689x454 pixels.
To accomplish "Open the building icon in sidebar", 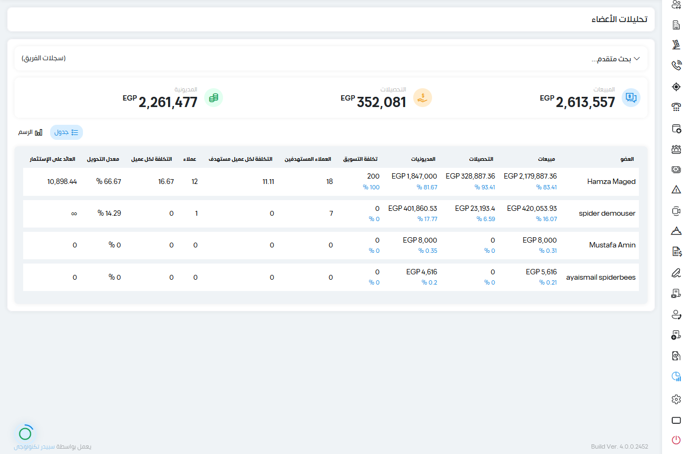I will coord(677,25).
